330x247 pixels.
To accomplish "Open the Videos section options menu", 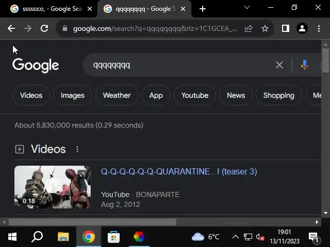I will (77, 149).
